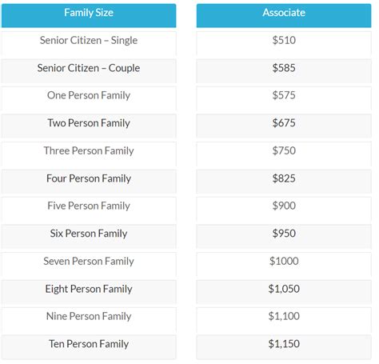
Task: Click the Nine Person Family cell
Action: pos(89,319)
